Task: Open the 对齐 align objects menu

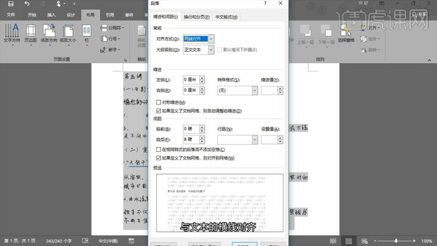Action: [370, 28]
